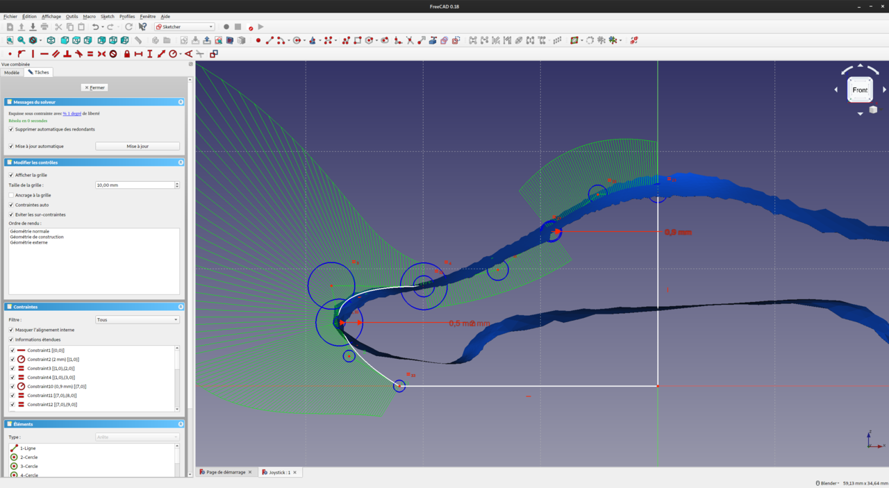Collapse Messages du solveur panel
This screenshot has width=889, height=488.
[x=181, y=102]
